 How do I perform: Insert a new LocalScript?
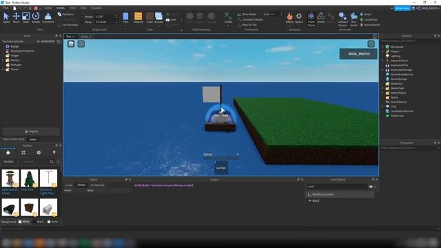(x=369, y=19)
